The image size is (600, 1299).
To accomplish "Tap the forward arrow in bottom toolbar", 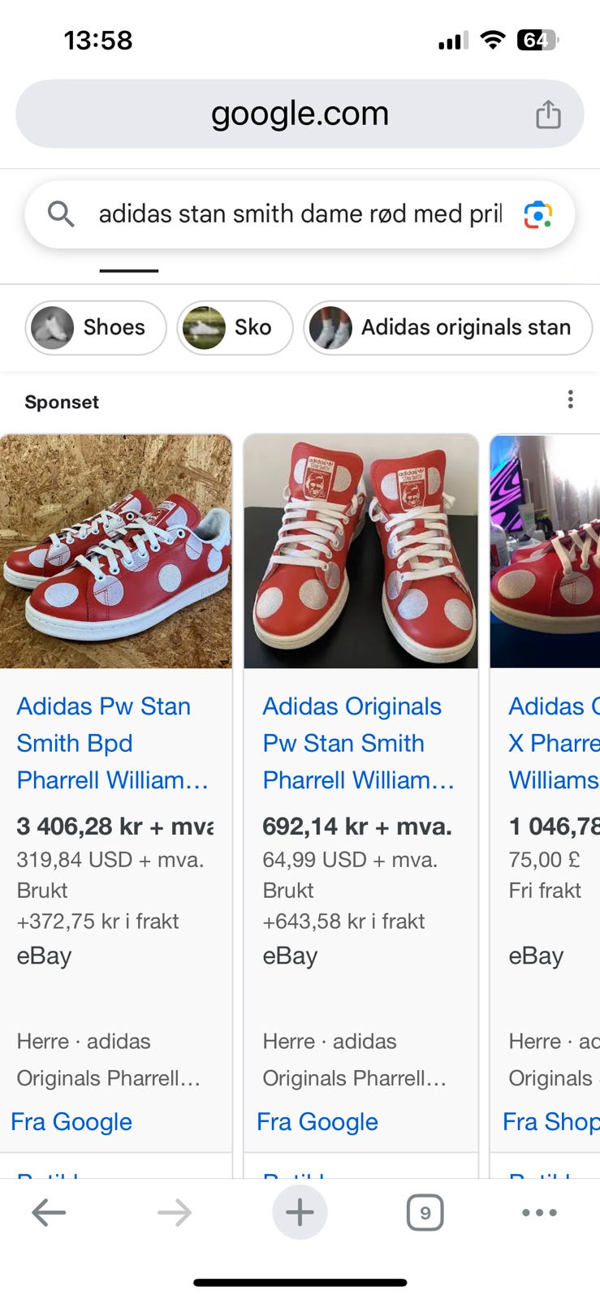I will coord(175,1213).
